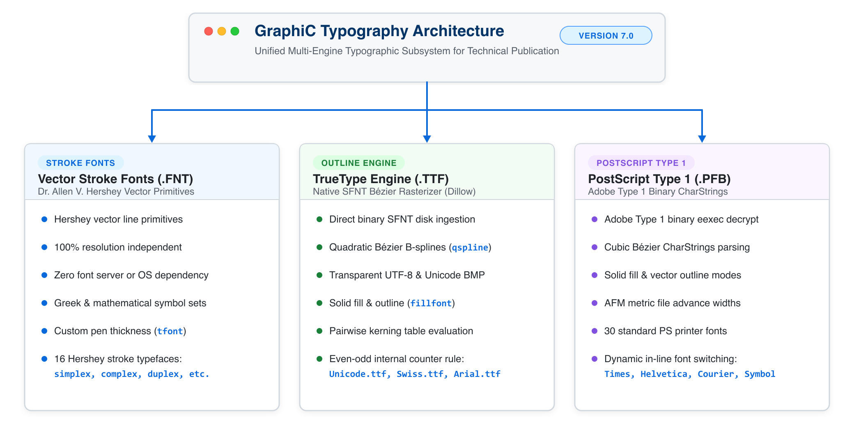Click the OUTLINE ENGINE tag
The image size is (854, 427).
(359, 163)
